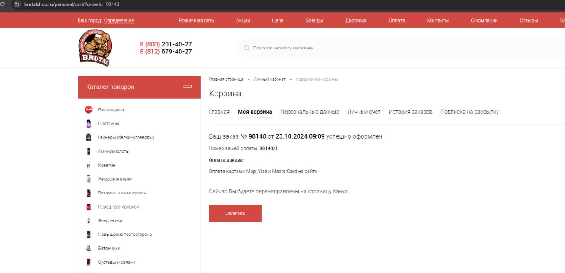
Task: Open the Перед тренировкой link
Action: [119, 207]
